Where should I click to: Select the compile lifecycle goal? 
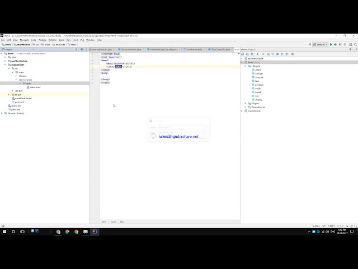point(257,77)
